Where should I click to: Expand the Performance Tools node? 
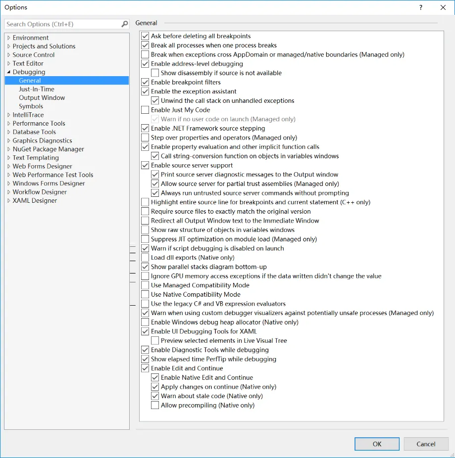click(x=8, y=123)
